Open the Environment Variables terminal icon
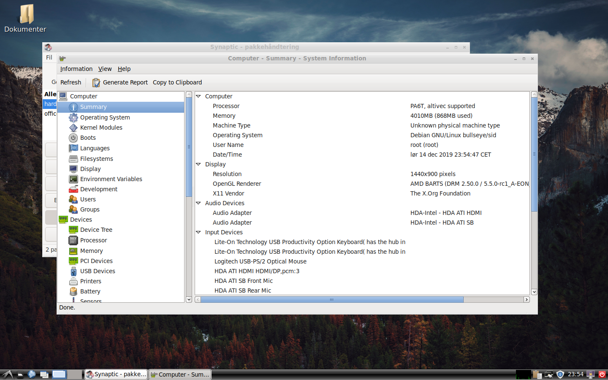This screenshot has height=380, width=608. 73,179
